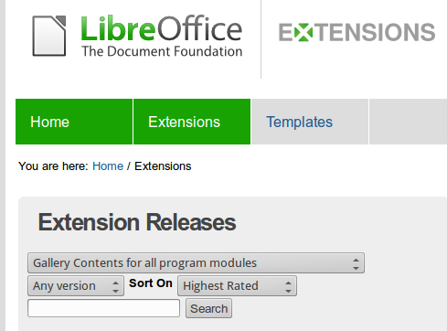
Task: Click The Document Foundation tagline
Action: tap(162, 51)
